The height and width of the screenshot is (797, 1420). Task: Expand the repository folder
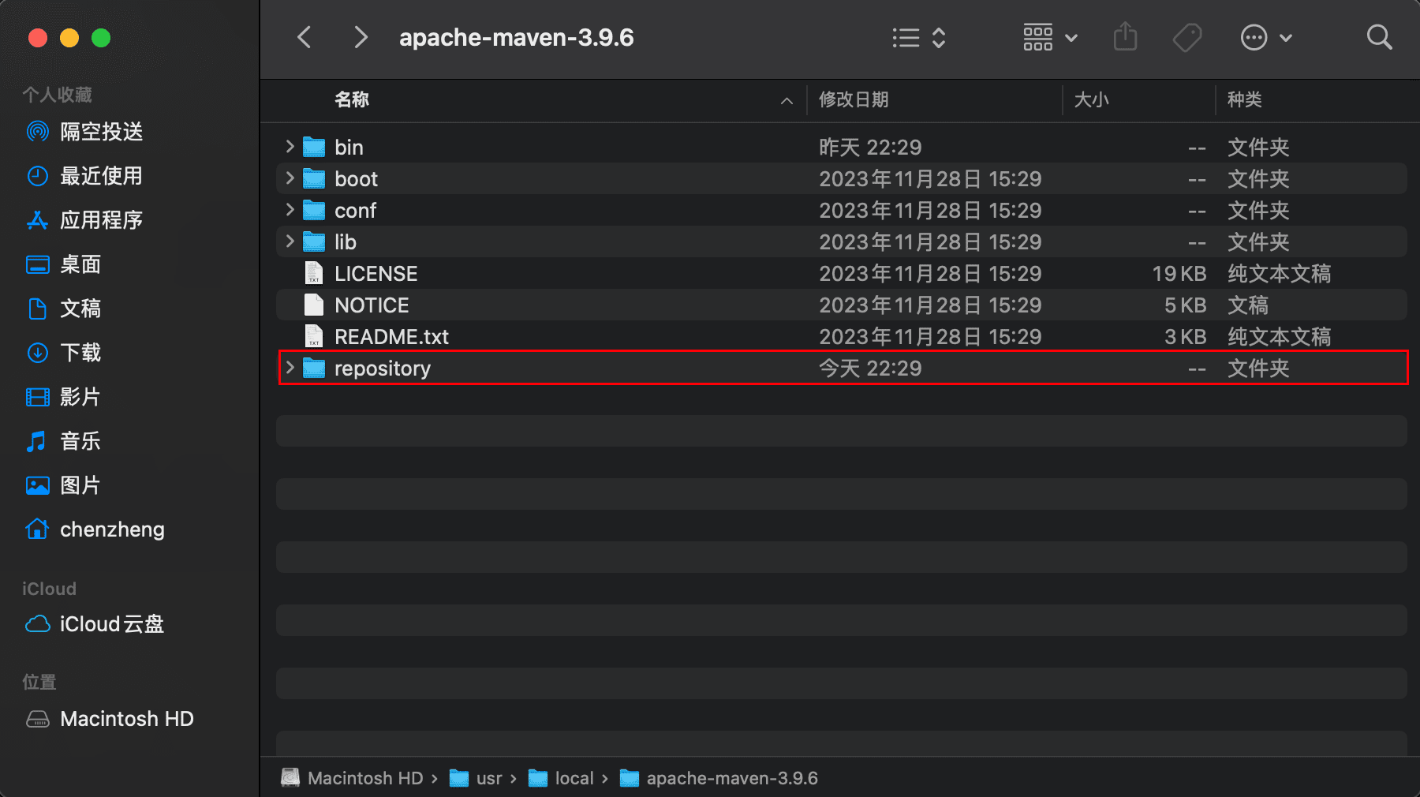point(290,368)
